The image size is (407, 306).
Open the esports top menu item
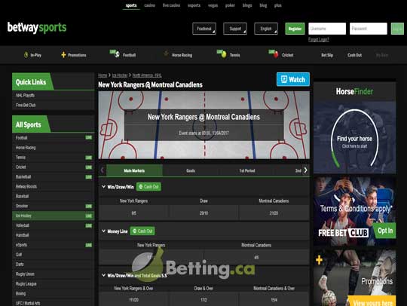tap(194, 5)
